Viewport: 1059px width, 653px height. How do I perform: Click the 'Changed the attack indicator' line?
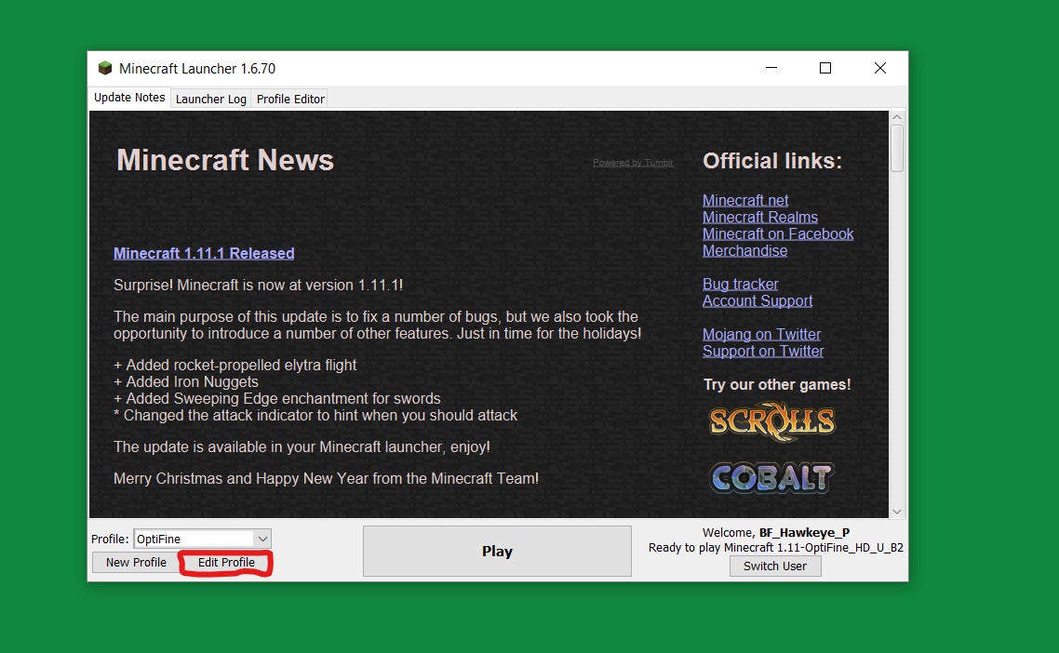(x=315, y=416)
